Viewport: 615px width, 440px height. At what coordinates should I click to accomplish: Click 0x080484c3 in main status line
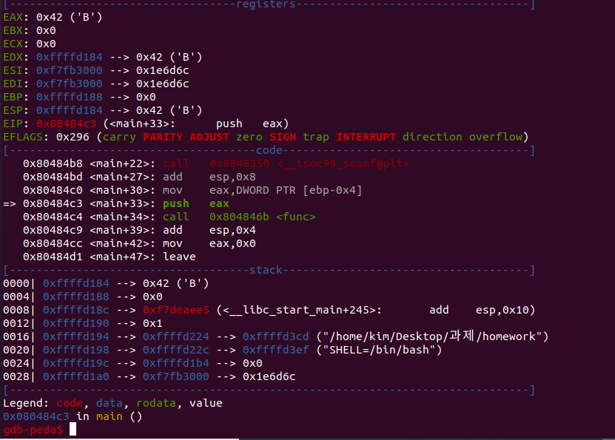36,417
